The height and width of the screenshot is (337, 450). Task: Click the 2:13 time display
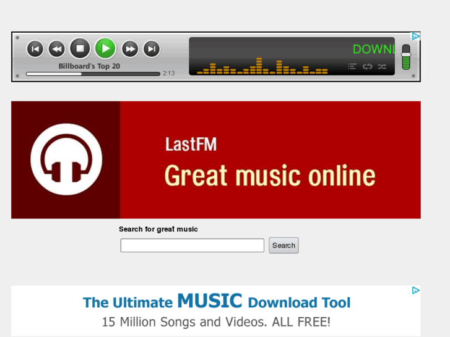(x=169, y=73)
